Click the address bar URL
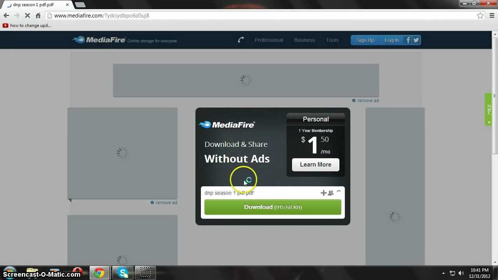The image size is (498, 280). tap(102, 16)
